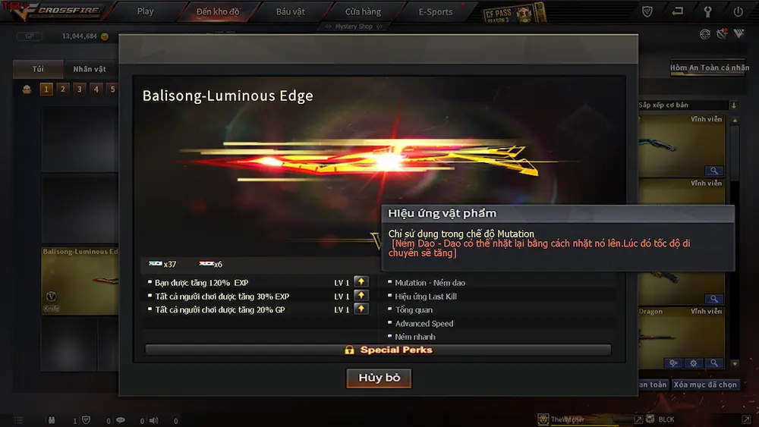
Task: Toggle sound with the speaker icon
Action: click(x=154, y=420)
